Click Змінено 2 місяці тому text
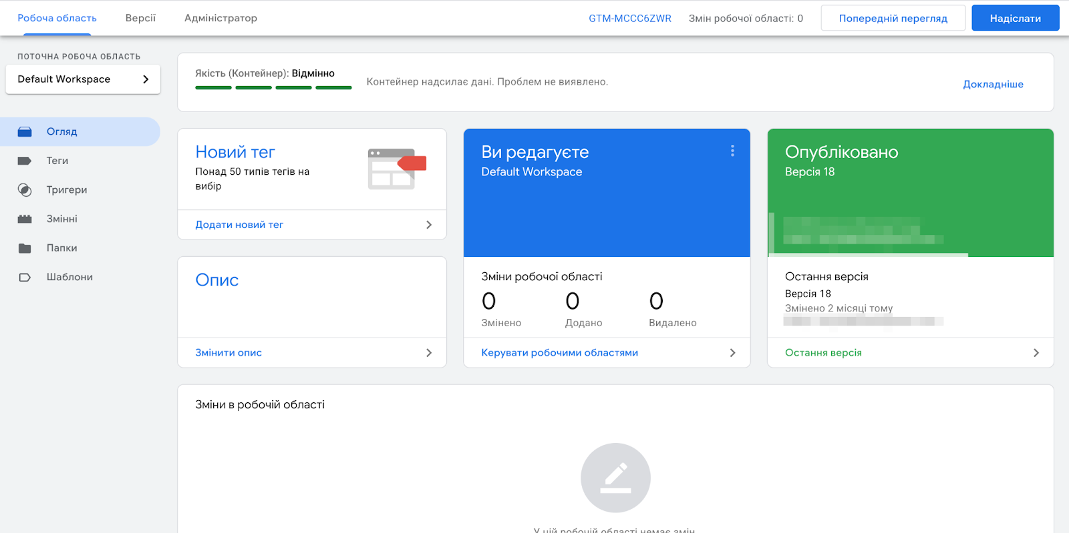The image size is (1069, 533). pos(838,308)
